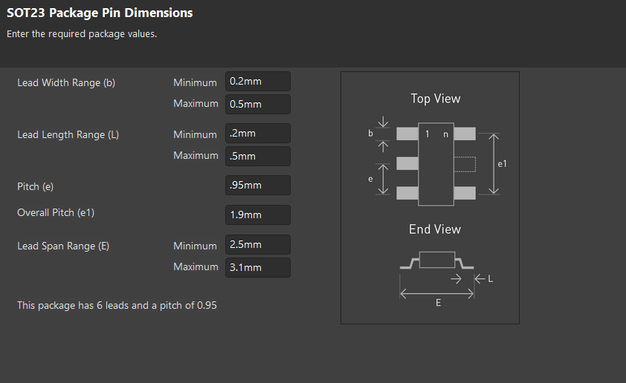Screen dimensions: 626x383
Task: Click the Lead Span maximum field 3.1mm
Action: click(258, 267)
